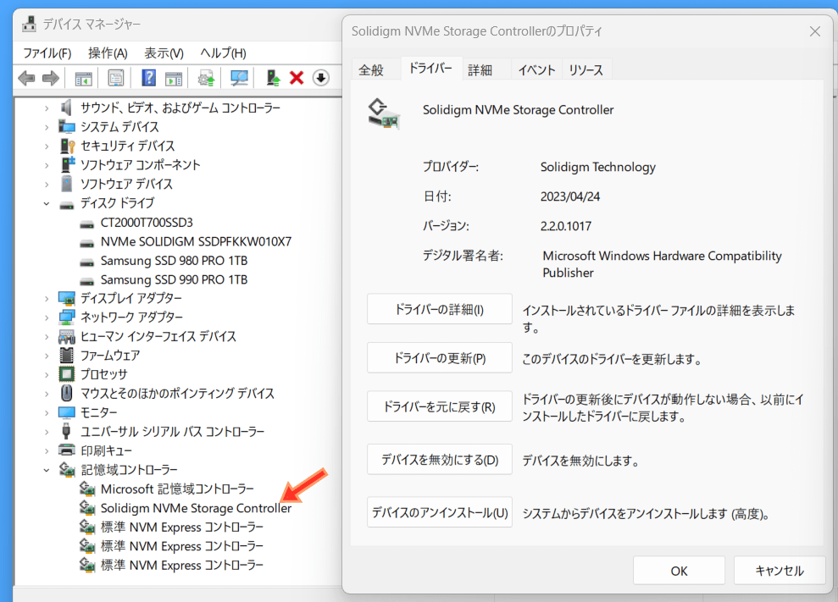Select the CT2000T700SSD3 drive

click(x=147, y=222)
